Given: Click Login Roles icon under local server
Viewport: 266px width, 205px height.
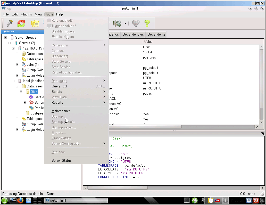Looking at the screenshot, I should [23, 129].
